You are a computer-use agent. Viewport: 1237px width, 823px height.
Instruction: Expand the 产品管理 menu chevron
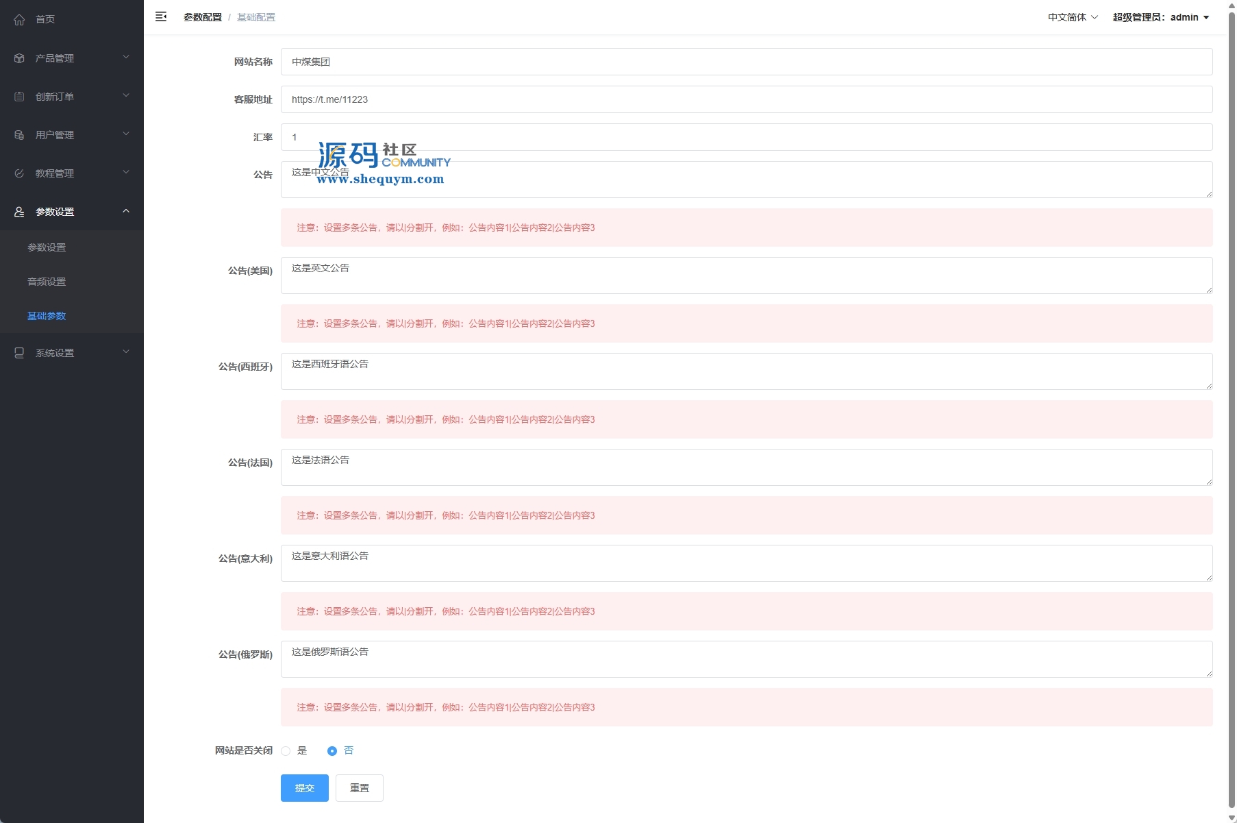(x=126, y=58)
